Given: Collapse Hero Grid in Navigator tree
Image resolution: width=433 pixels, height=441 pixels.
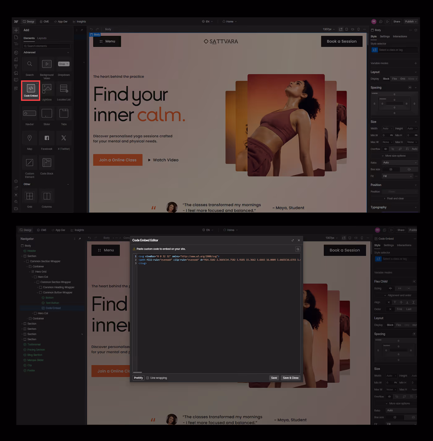Looking at the screenshot, I should click(x=30, y=272).
